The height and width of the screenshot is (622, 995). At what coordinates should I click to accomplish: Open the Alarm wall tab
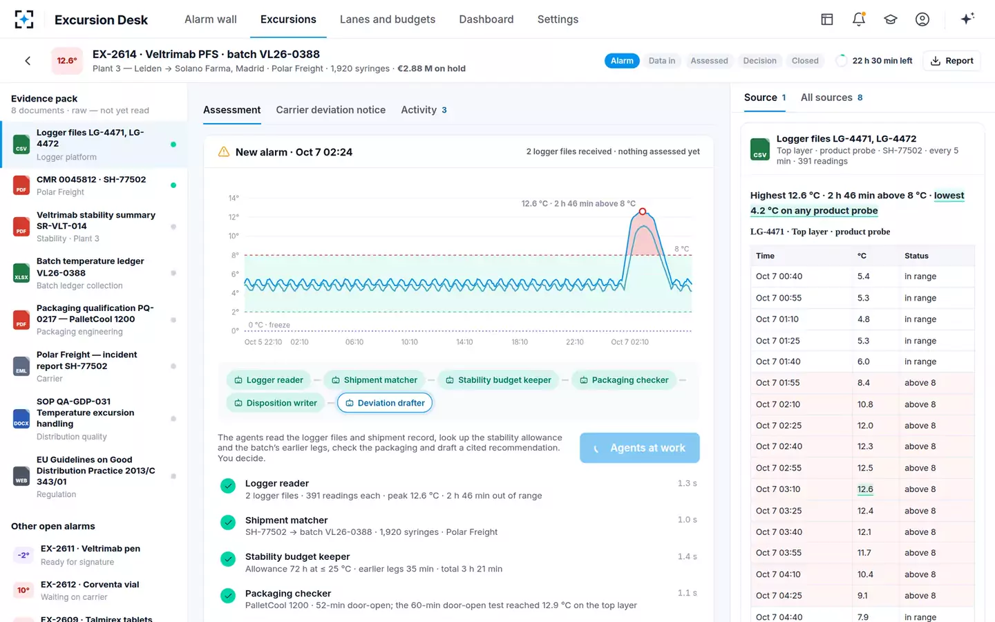tap(211, 19)
